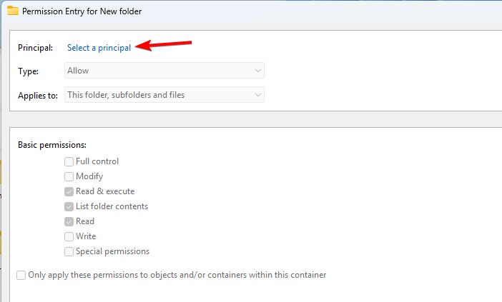502x302 pixels.
Task: Click the chevron on the 'Applies to' dropdown
Action: [x=257, y=95]
